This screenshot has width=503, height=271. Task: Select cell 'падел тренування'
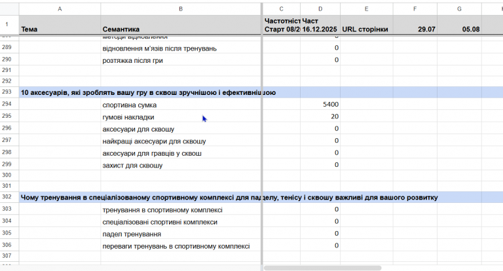tap(181, 234)
